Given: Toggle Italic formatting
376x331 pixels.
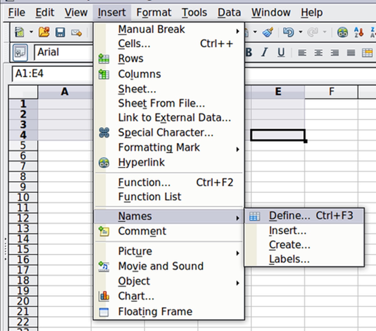Looking at the screenshot, I should click(265, 53).
